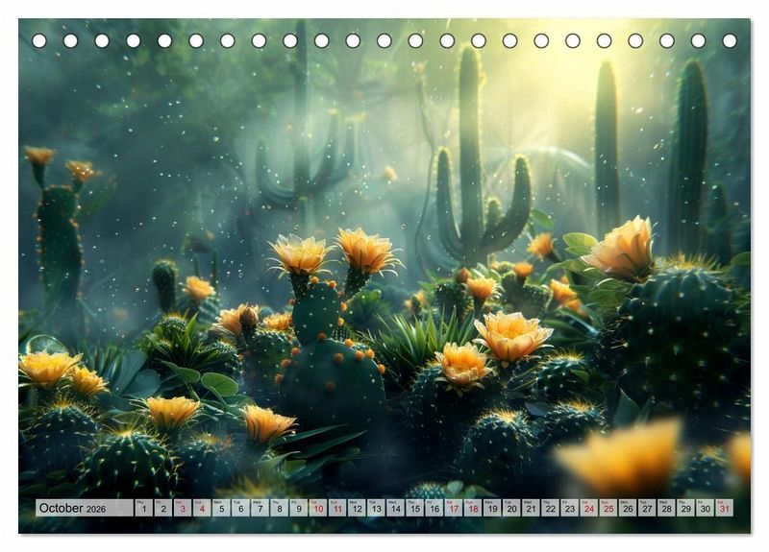The height and width of the screenshot is (552, 769).
Task: Choose day 7 in the date strip
Action: 260,509
